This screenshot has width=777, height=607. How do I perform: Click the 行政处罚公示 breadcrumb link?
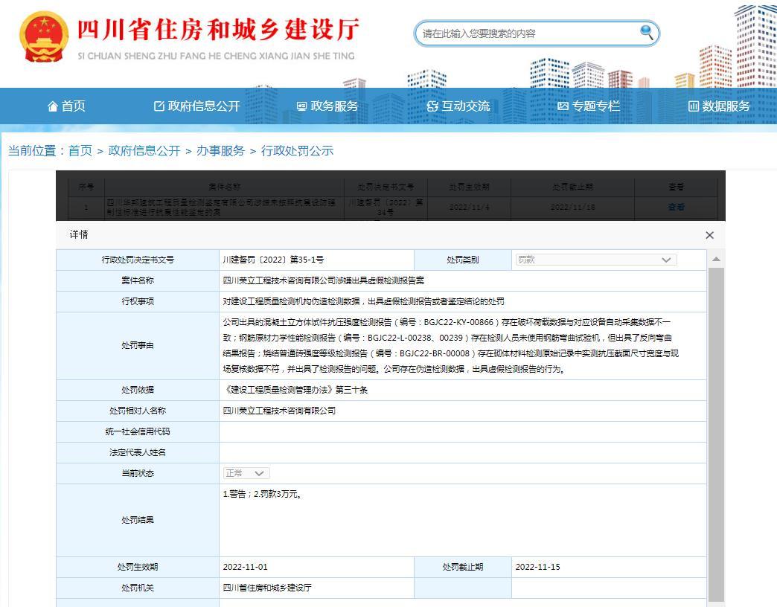coord(297,150)
